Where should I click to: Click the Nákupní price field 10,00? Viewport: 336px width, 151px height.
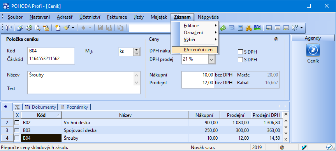[198, 75]
